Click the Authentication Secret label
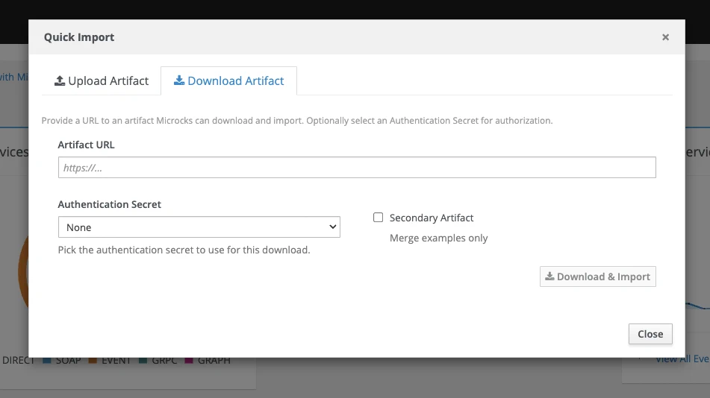 [109, 204]
